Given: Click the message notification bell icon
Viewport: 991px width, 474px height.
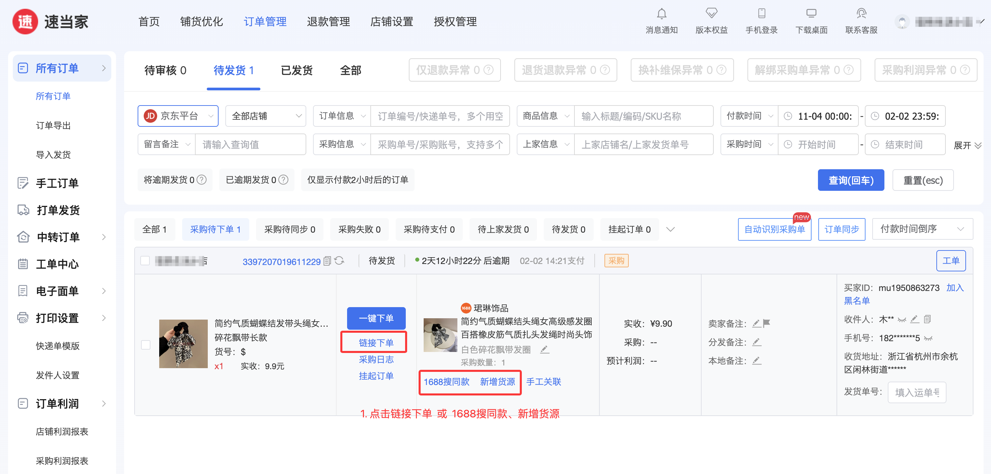Looking at the screenshot, I should (x=661, y=14).
